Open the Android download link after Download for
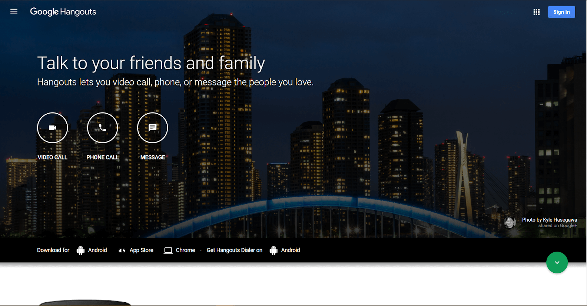This screenshot has height=306, width=587. (x=97, y=250)
